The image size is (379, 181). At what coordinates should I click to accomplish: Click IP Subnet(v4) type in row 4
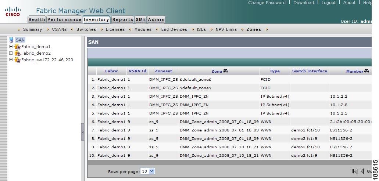coord(275,105)
